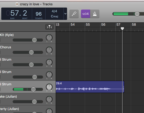Click the crazy in love - Tracks window title

click(36, 4)
